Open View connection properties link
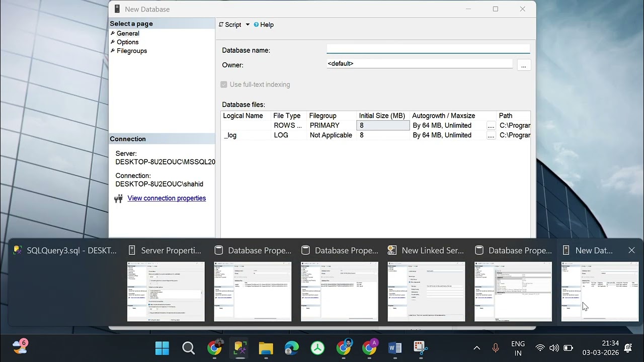Viewport: 644px width, 362px height. [167, 198]
